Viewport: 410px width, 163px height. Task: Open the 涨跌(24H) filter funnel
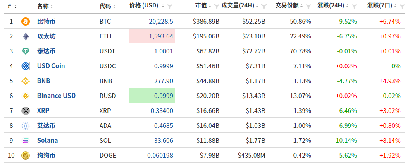(354, 6)
